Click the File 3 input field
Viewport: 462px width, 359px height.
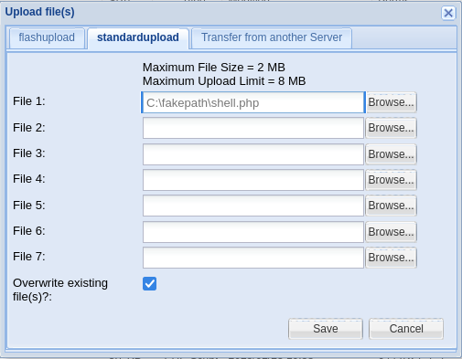253,154
